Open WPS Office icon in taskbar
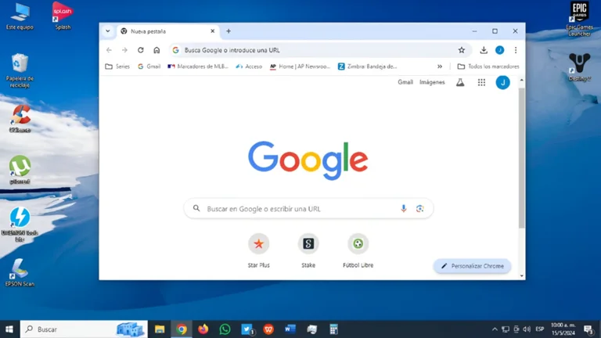The width and height of the screenshot is (601, 338). pyautogui.click(x=268, y=329)
